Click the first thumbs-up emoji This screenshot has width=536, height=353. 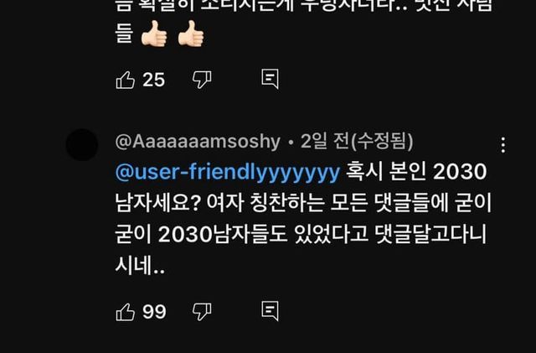154,34
